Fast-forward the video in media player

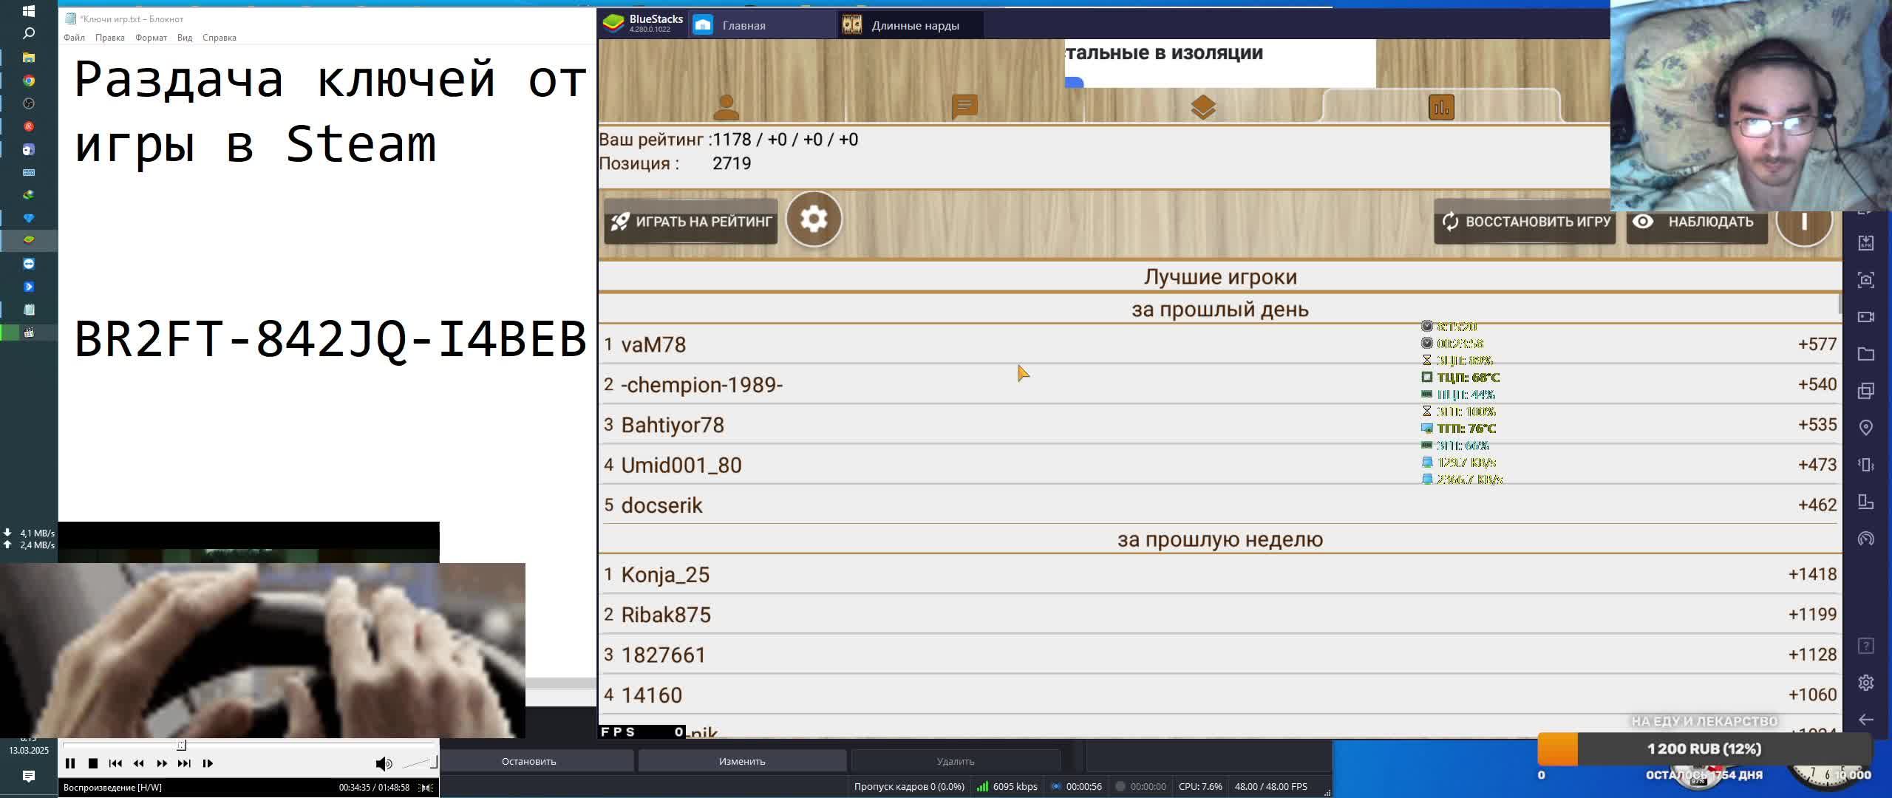(x=162, y=763)
